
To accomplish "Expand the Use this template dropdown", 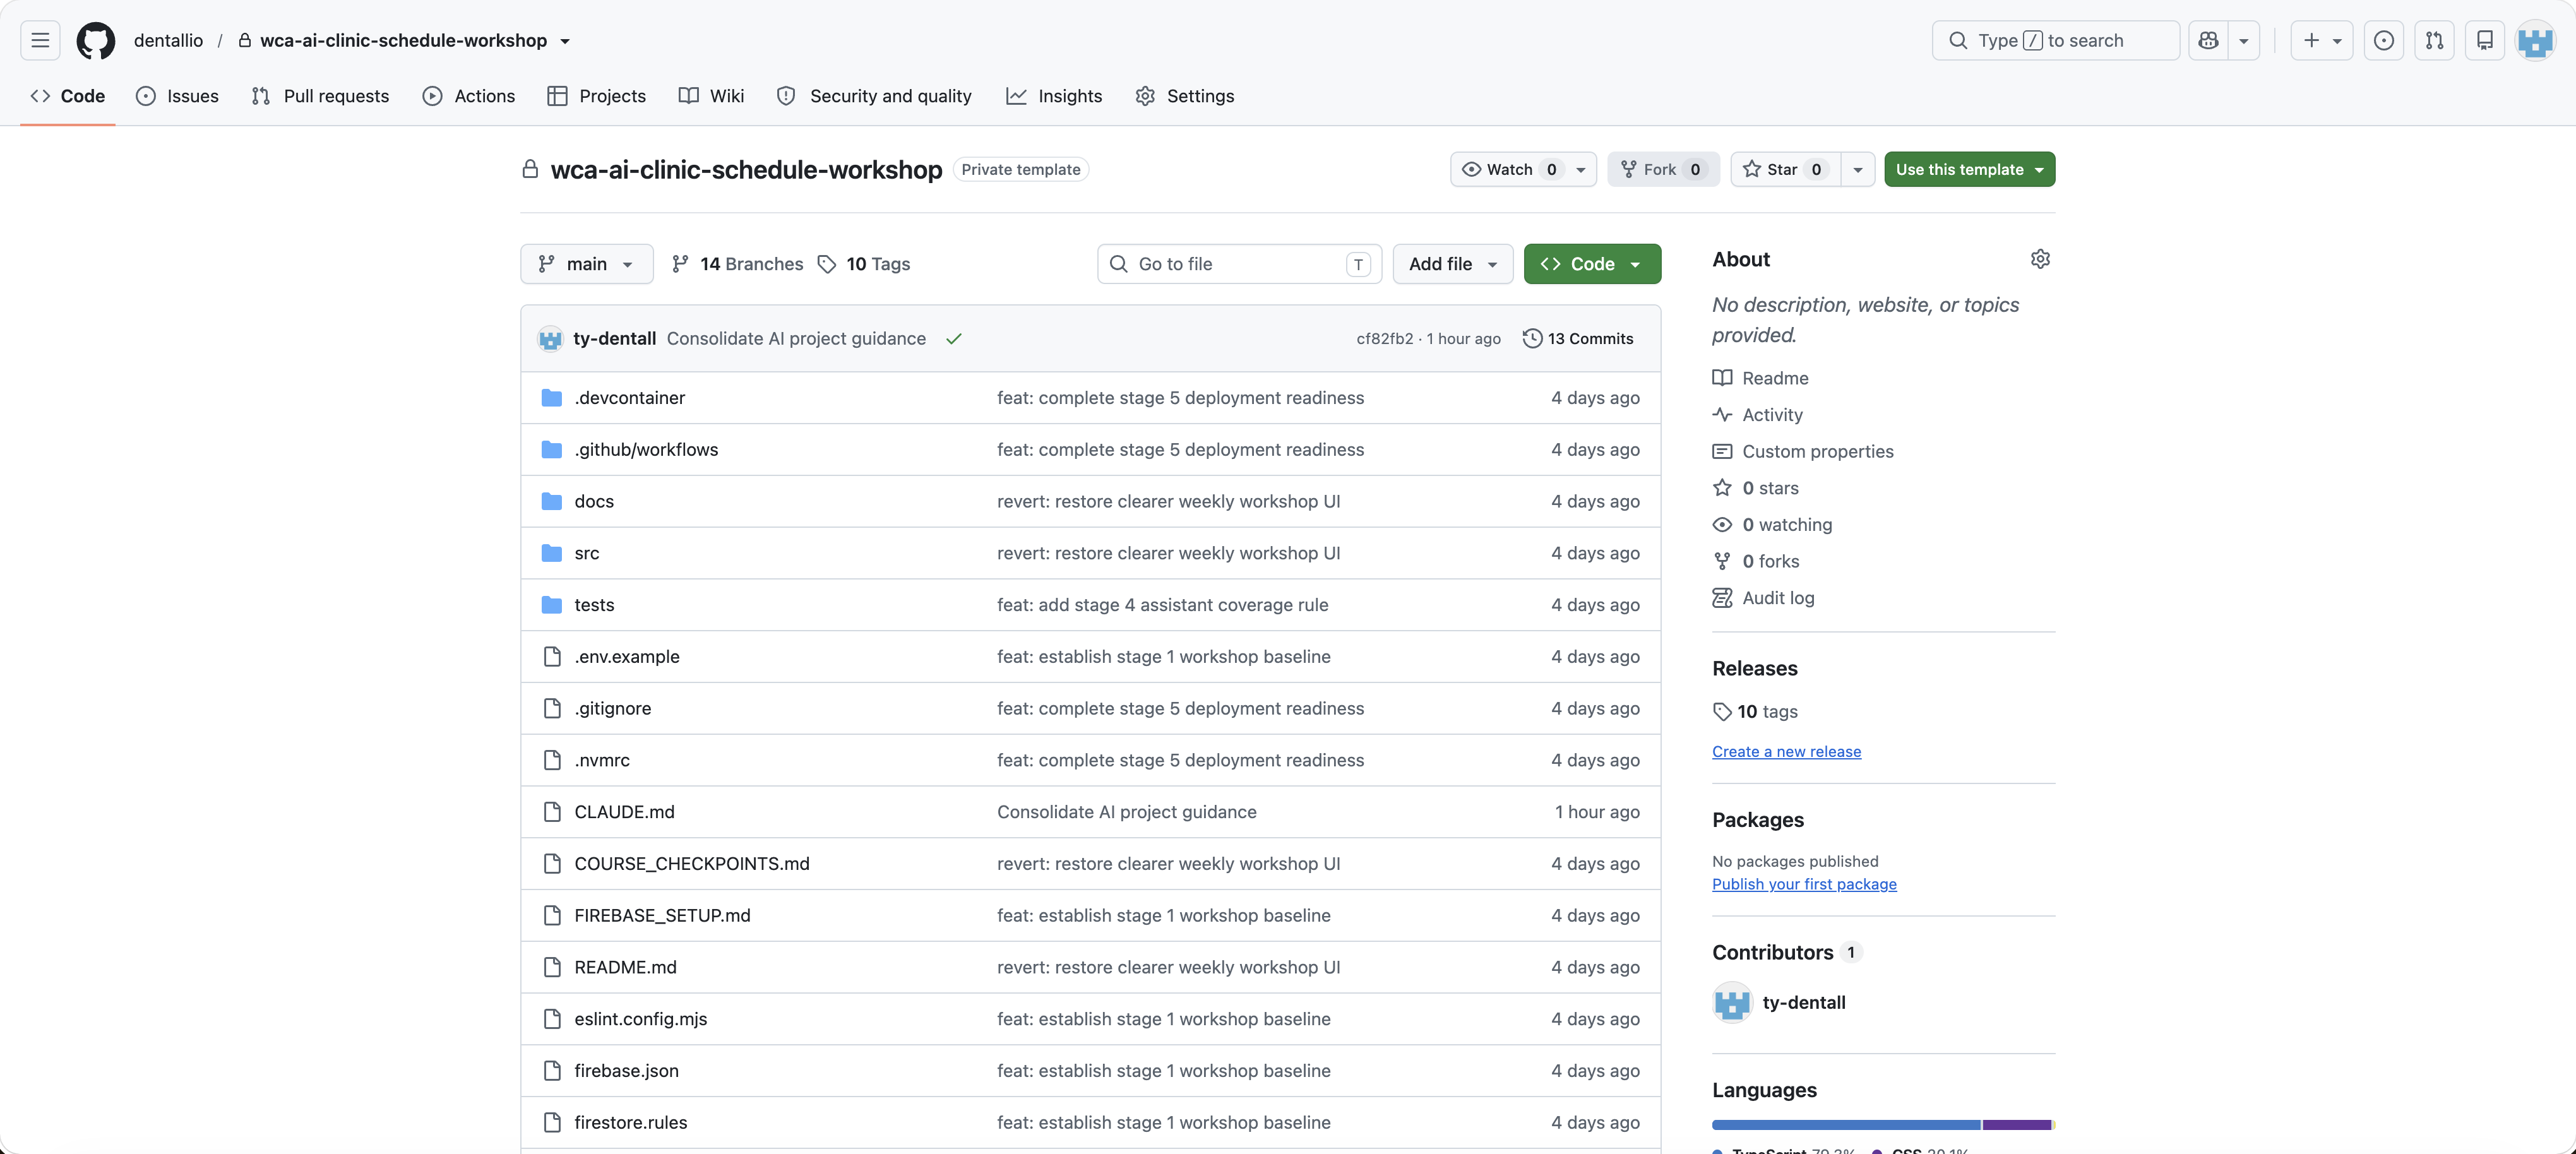I will (1969, 169).
